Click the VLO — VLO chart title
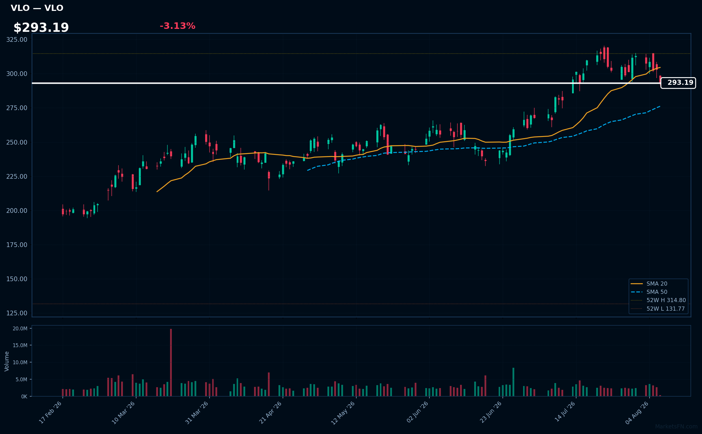Screen dimensions: 702x434 pyautogui.click(x=37, y=8)
